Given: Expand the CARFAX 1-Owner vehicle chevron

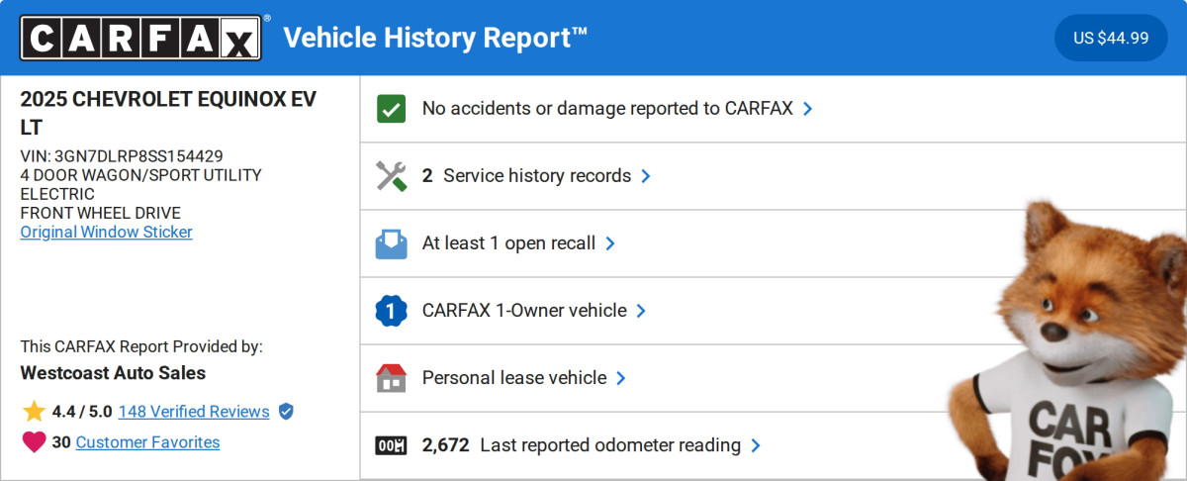Looking at the screenshot, I should click(x=641, y=311).
